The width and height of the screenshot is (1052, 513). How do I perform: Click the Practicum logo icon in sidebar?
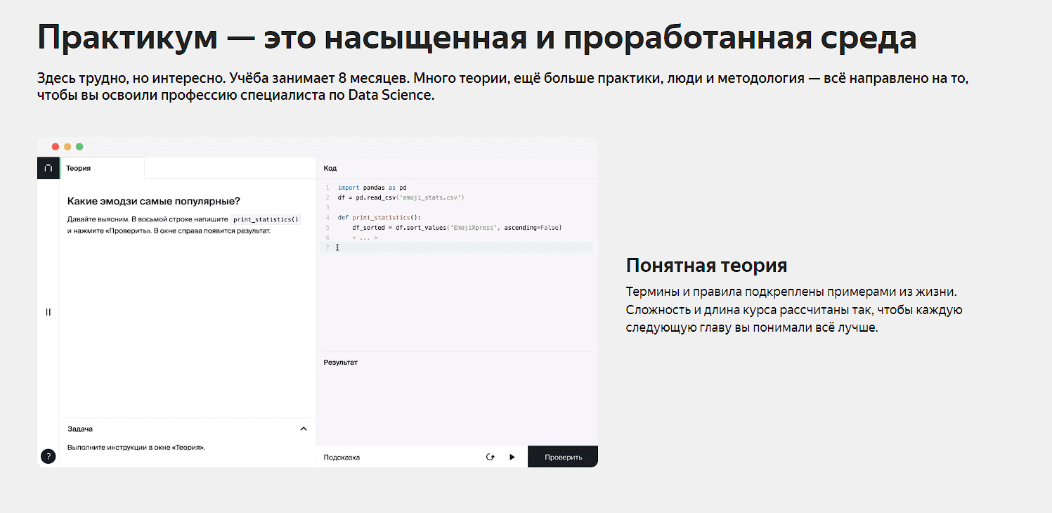(x=48, y=169)
